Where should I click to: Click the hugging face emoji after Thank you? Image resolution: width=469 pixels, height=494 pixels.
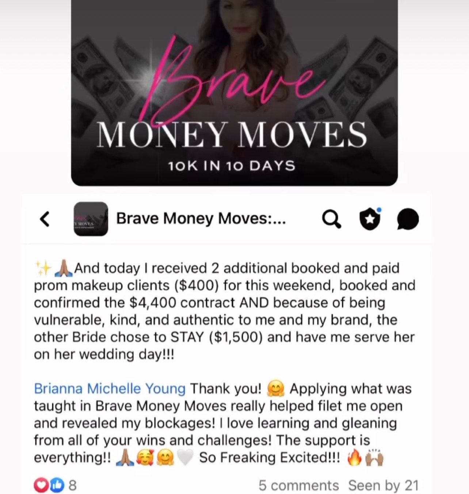point(276,389)
